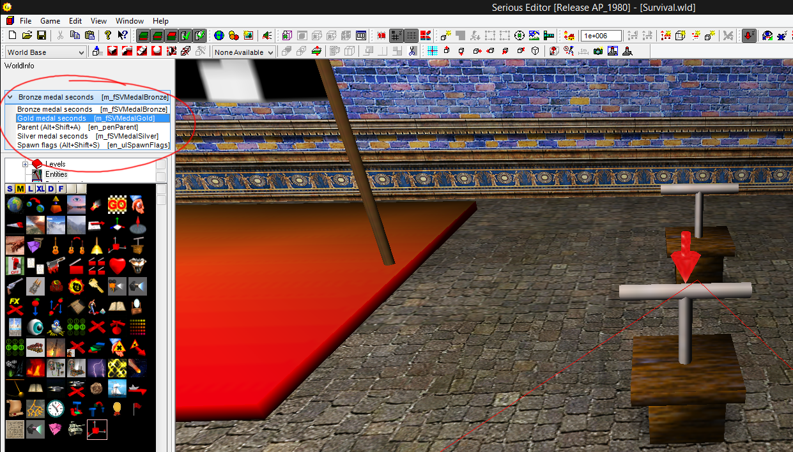Select the GO checkered entity in browser

117,205
